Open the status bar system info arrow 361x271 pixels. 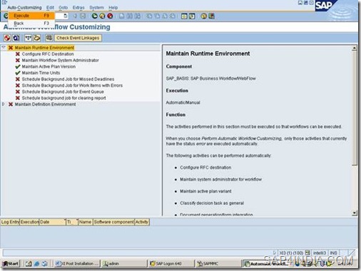pyautogui.click(x=274, y=253)
